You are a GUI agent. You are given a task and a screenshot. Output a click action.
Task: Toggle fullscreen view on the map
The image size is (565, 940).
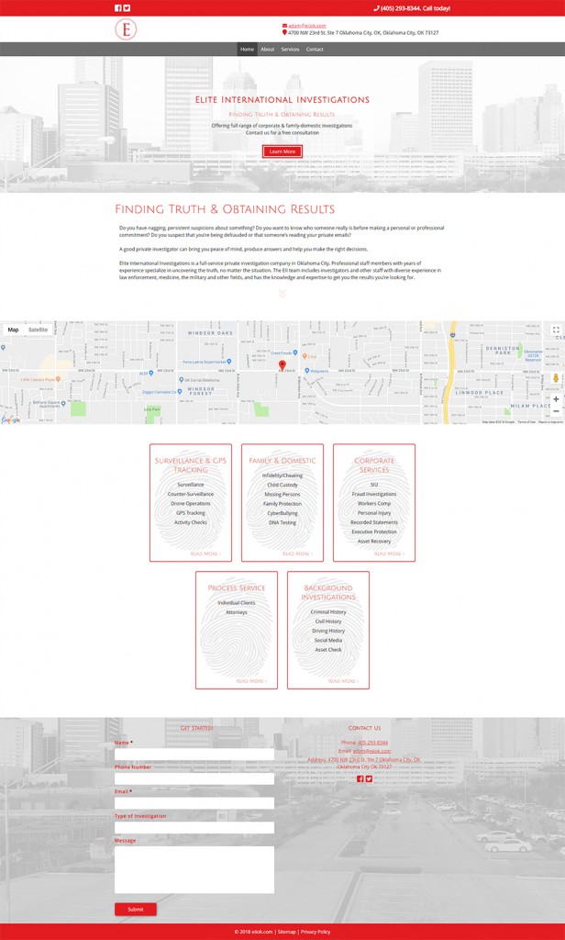point(556,330)
